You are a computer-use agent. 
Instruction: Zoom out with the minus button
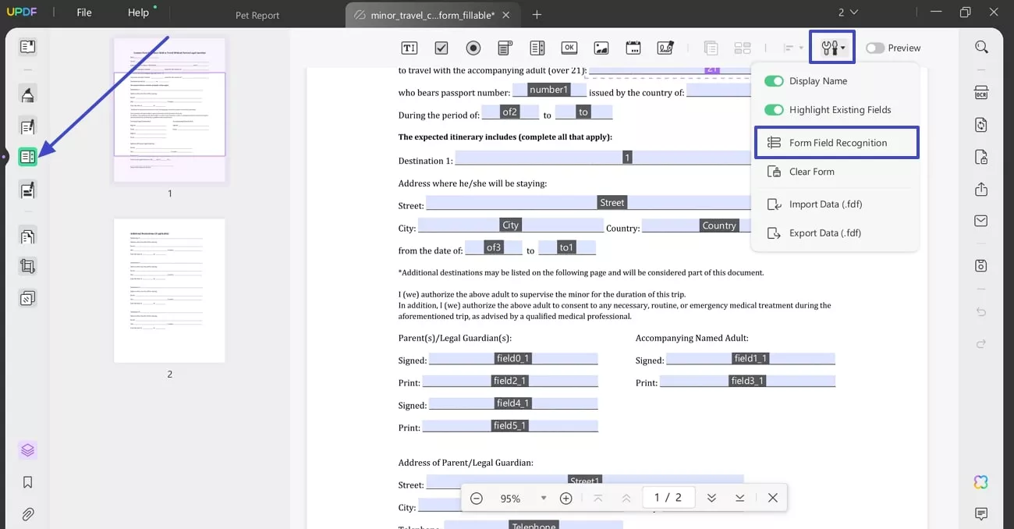[477, 498]
